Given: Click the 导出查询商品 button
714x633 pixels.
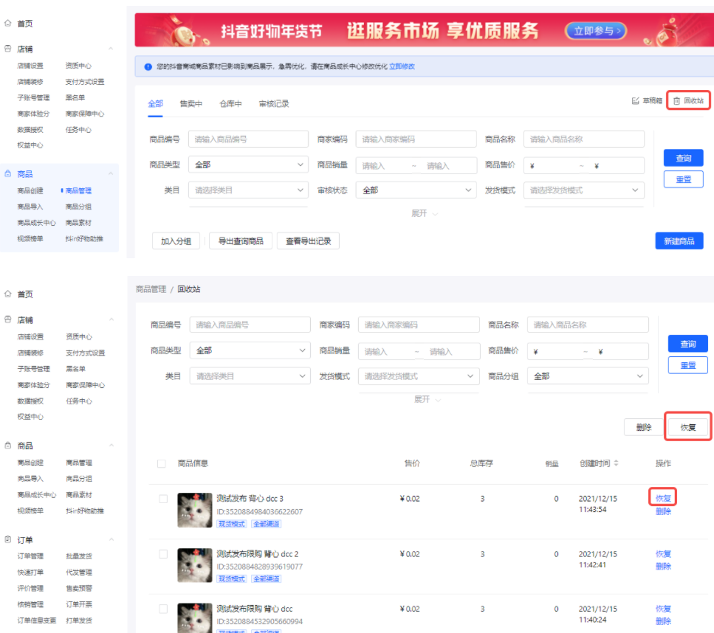Looking at the screenshot, I should pyautogui.click(x=241, y=241).
